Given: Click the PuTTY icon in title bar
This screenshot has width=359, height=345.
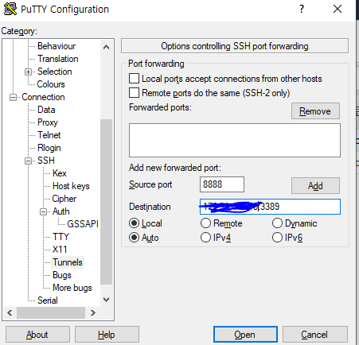Looking at the screenshot, I should (10, 9).
